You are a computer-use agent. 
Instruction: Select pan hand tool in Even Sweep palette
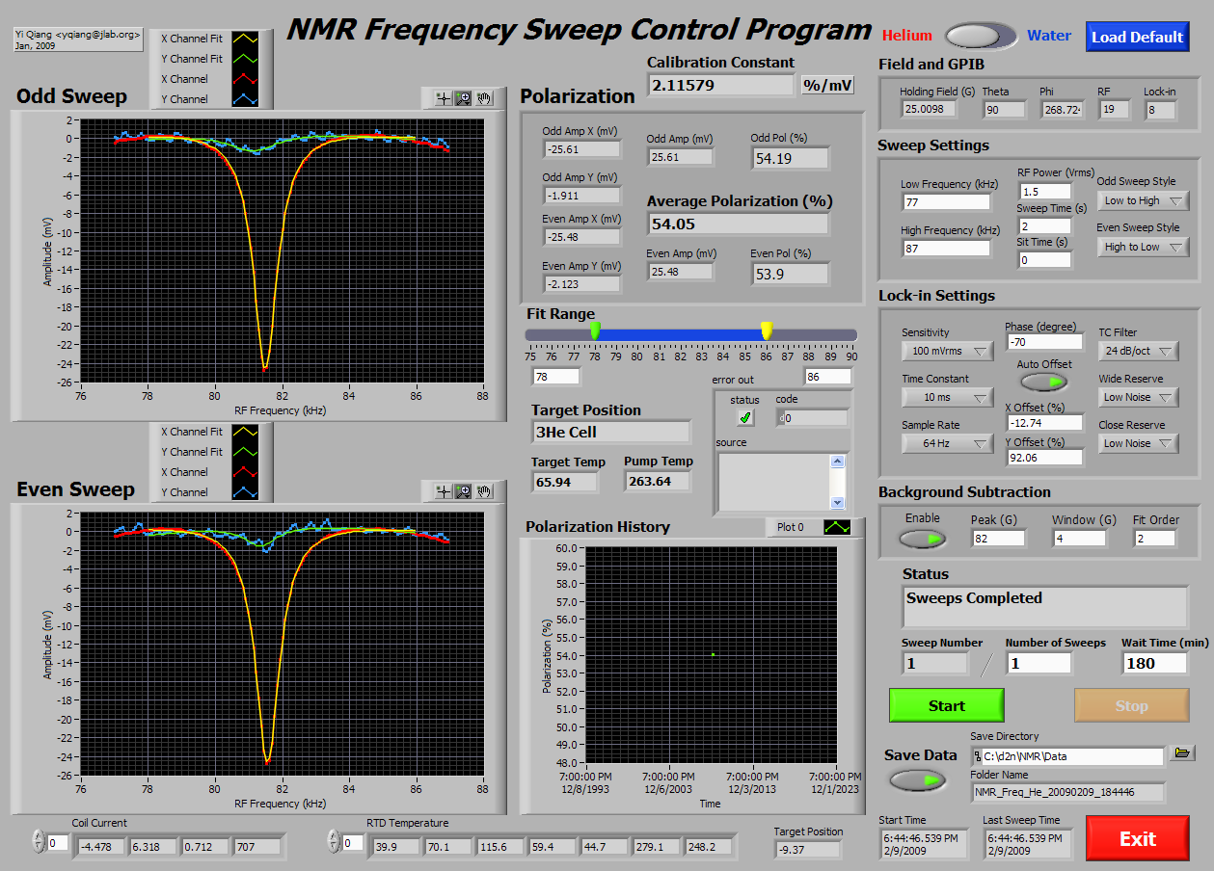(483, 491)
